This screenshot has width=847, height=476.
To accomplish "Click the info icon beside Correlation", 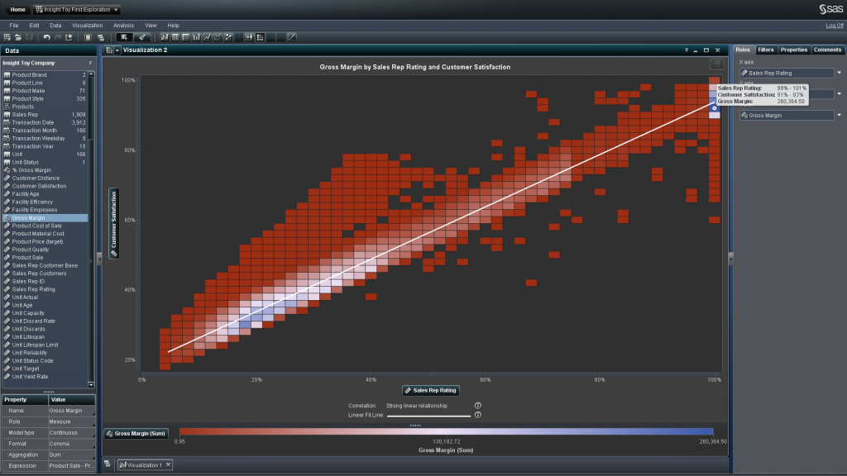I will coord(477,406).
